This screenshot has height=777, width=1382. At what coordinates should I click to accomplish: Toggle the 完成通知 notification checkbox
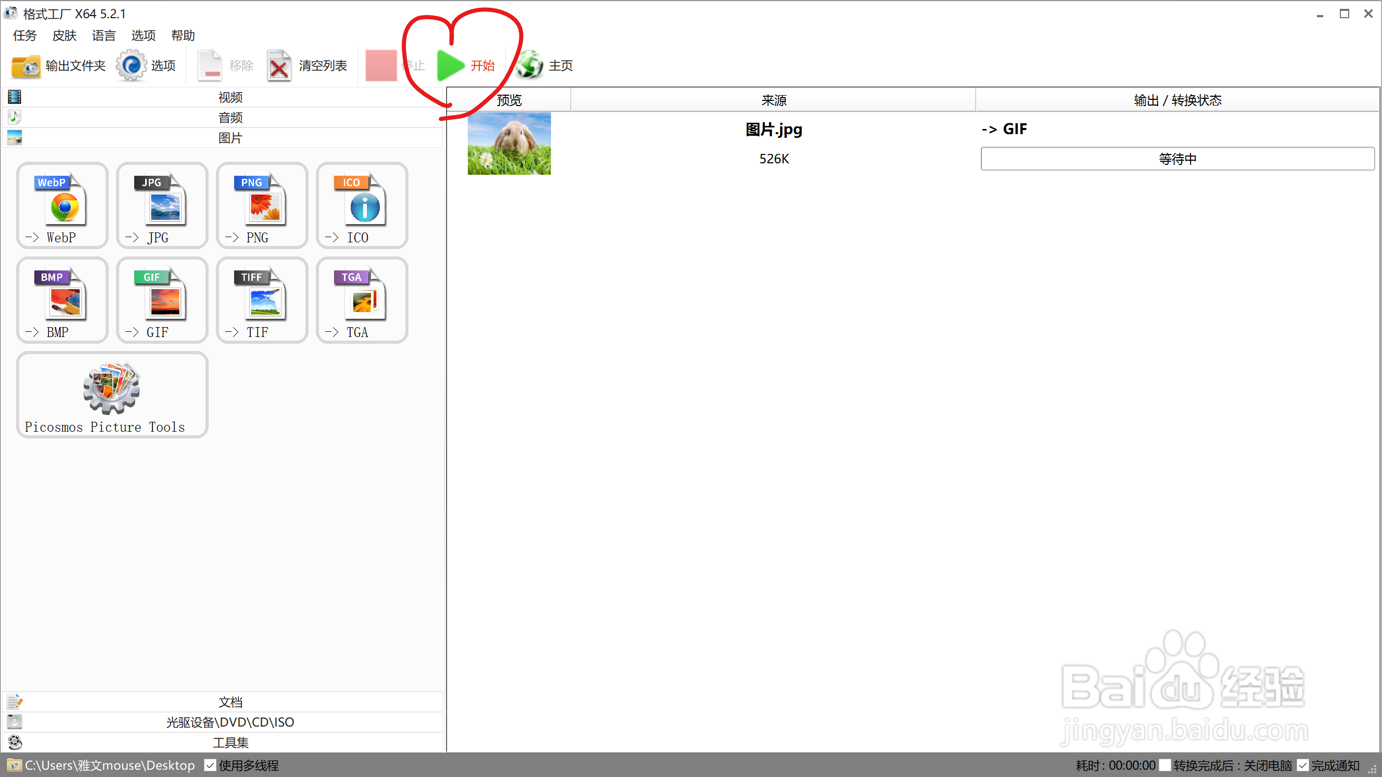1303,765
